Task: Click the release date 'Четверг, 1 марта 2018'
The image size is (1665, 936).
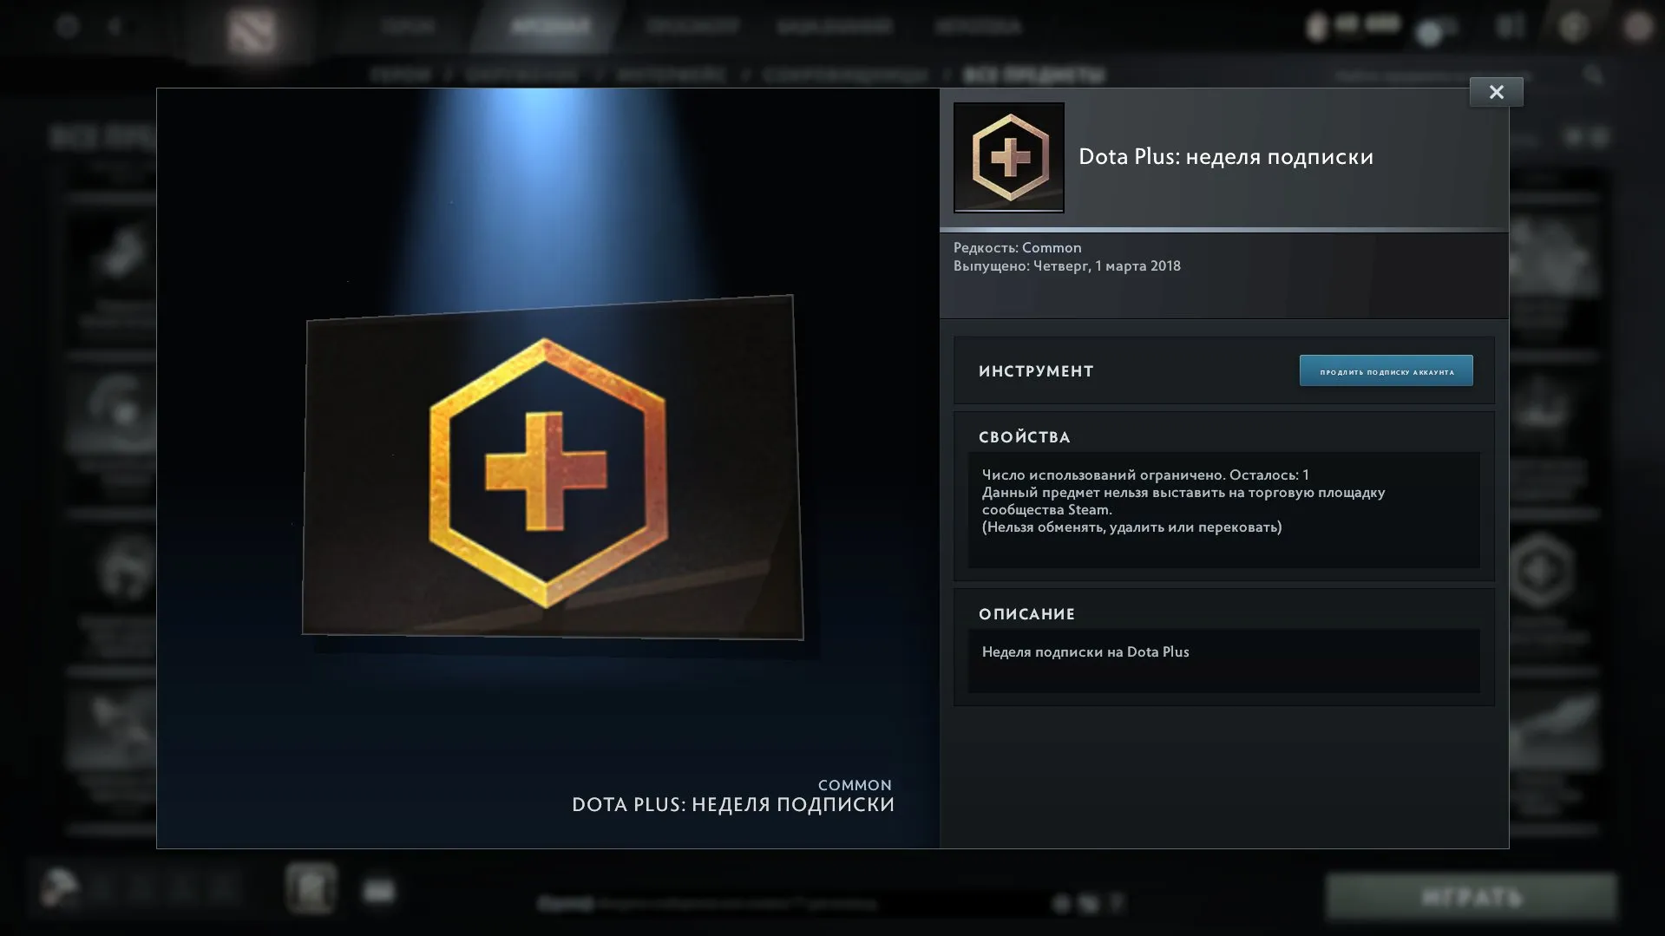Action: (x=1106, y=266)
